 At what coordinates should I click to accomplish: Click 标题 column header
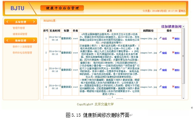point(66,31)
